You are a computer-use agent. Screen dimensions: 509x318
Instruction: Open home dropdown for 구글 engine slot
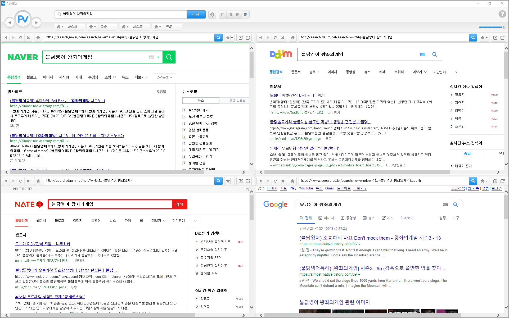[157, 27]
